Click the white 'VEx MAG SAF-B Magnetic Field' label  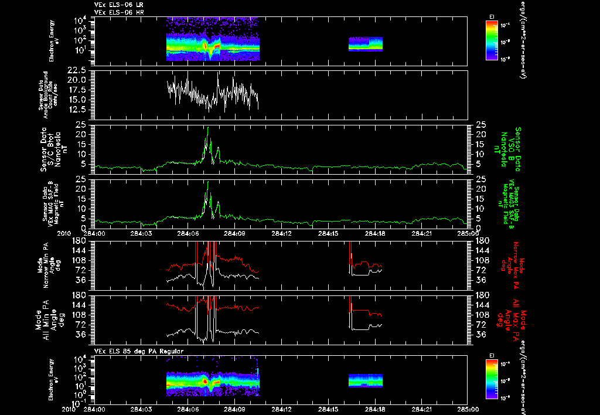point(53,203)
